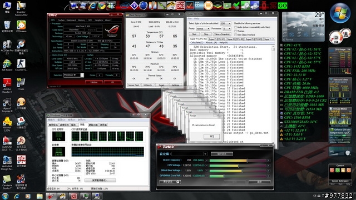Open the blue globe dock icon

tap(143, 6)
